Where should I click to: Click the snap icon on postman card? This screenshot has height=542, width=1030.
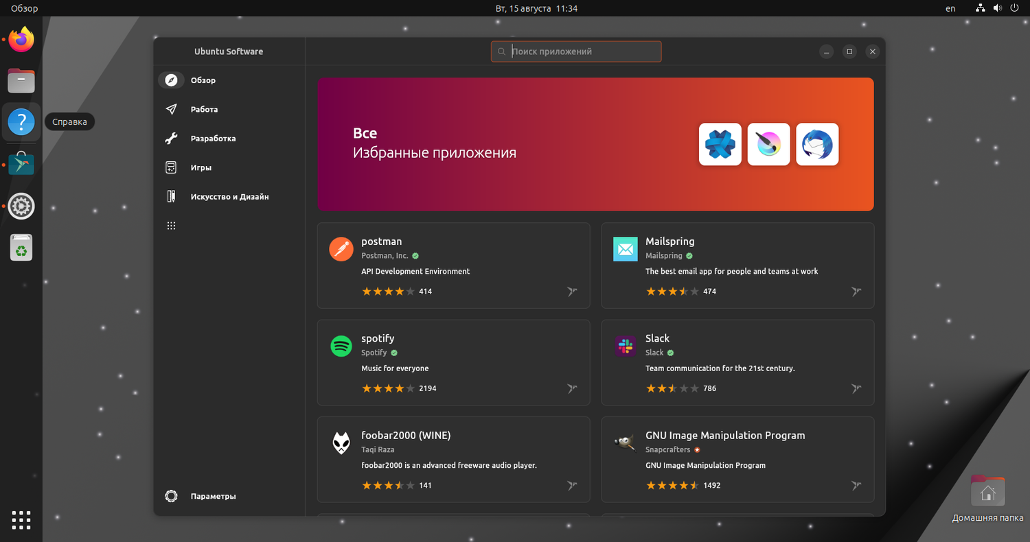(x=572, y=292)
